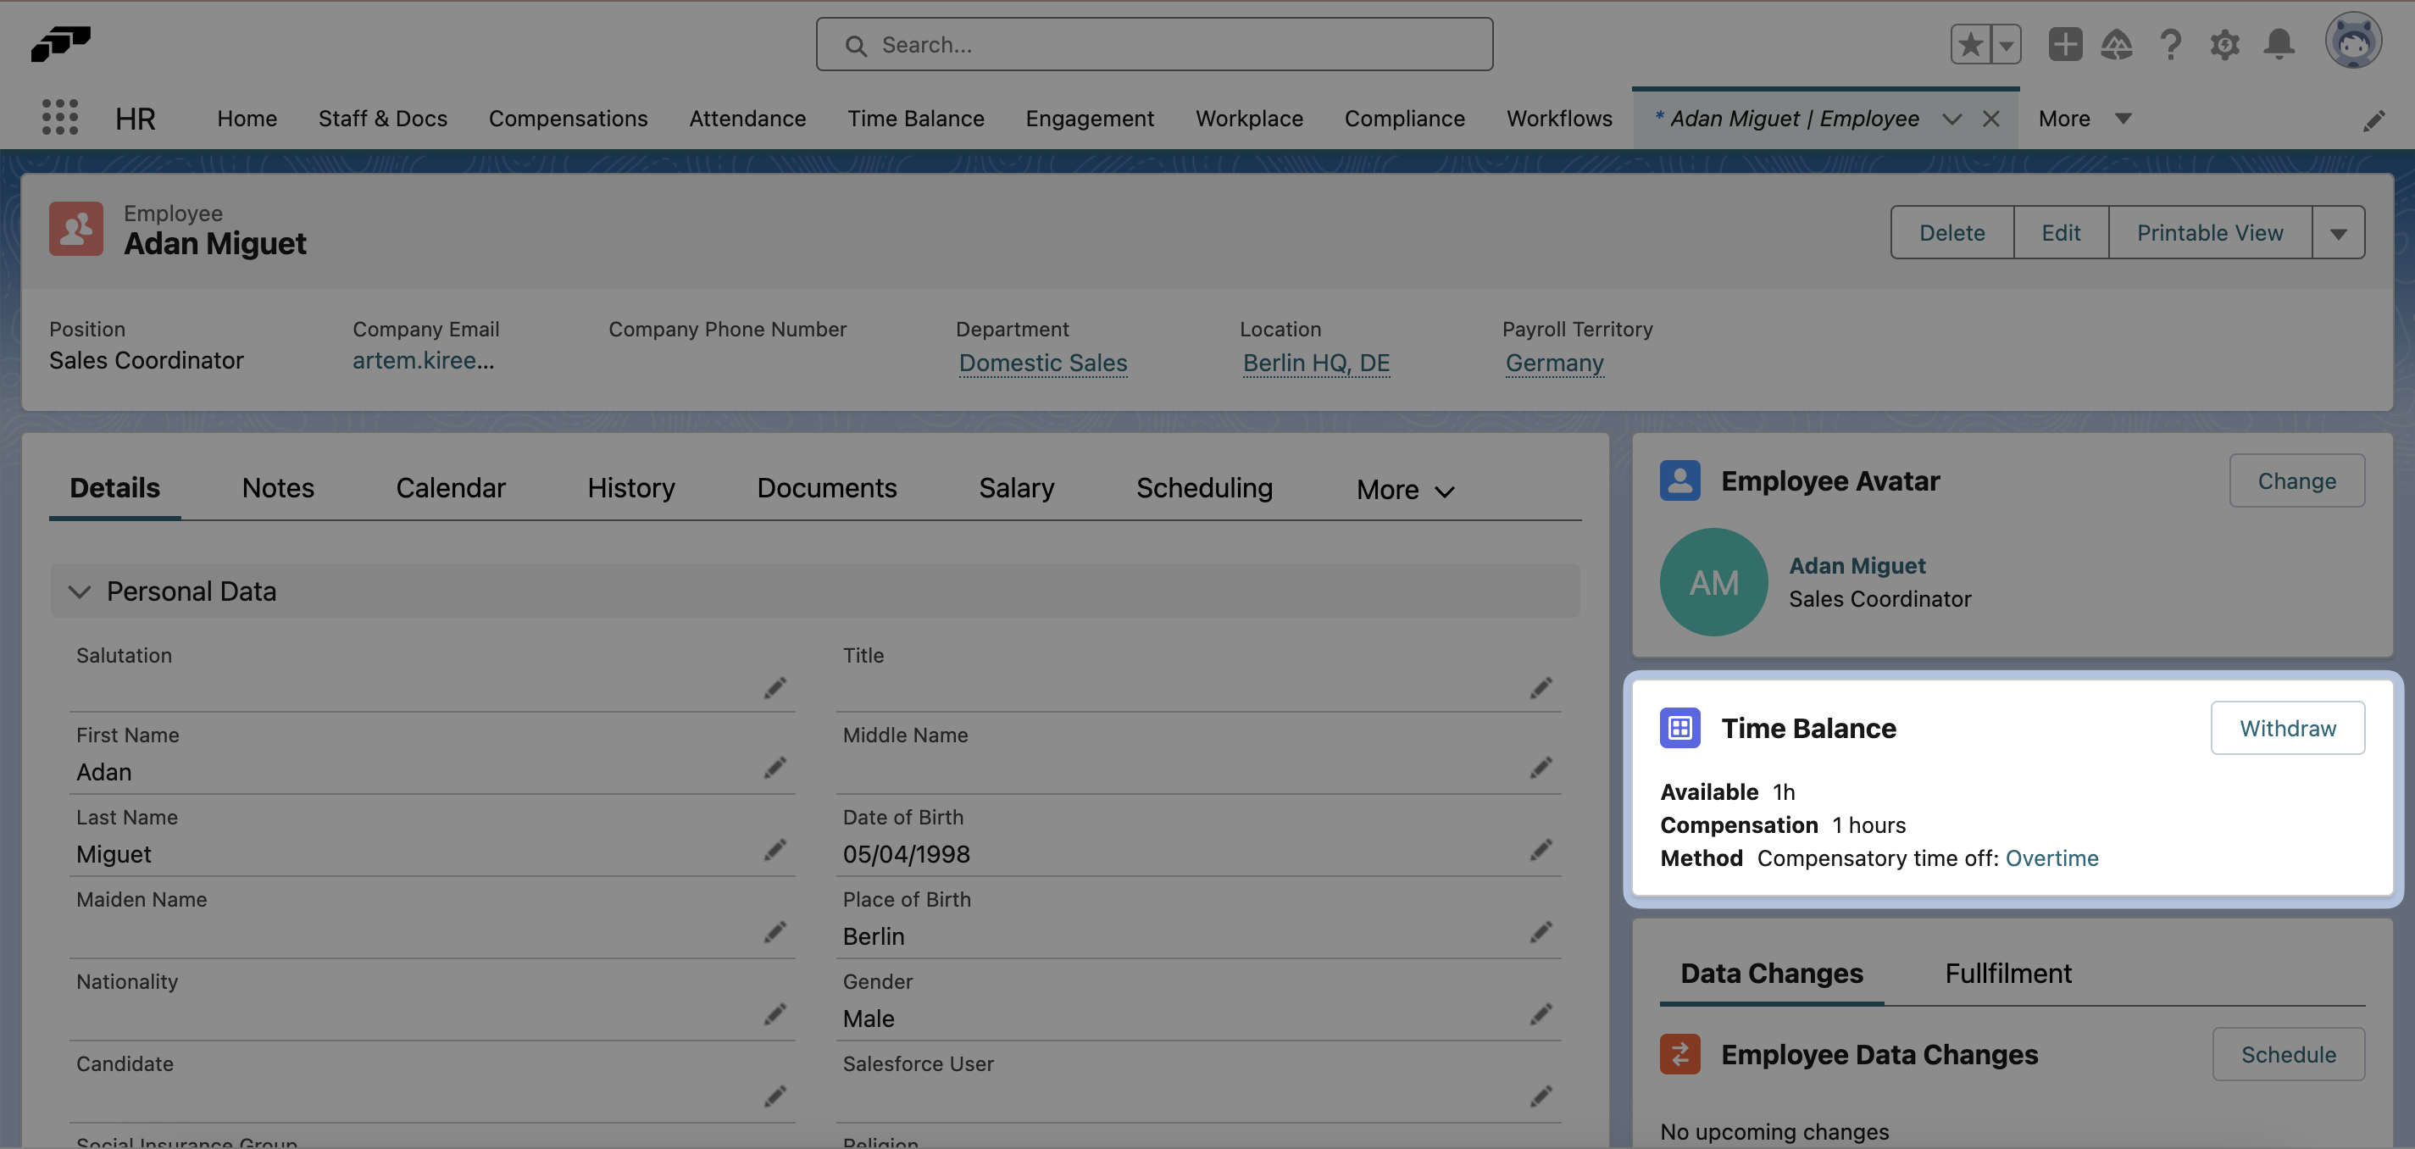Image resolution: width=2415 pixels, height=1149 pixels.
Task: Open the Printable View dropdown arrow
Action: (x=2339, y=231)
